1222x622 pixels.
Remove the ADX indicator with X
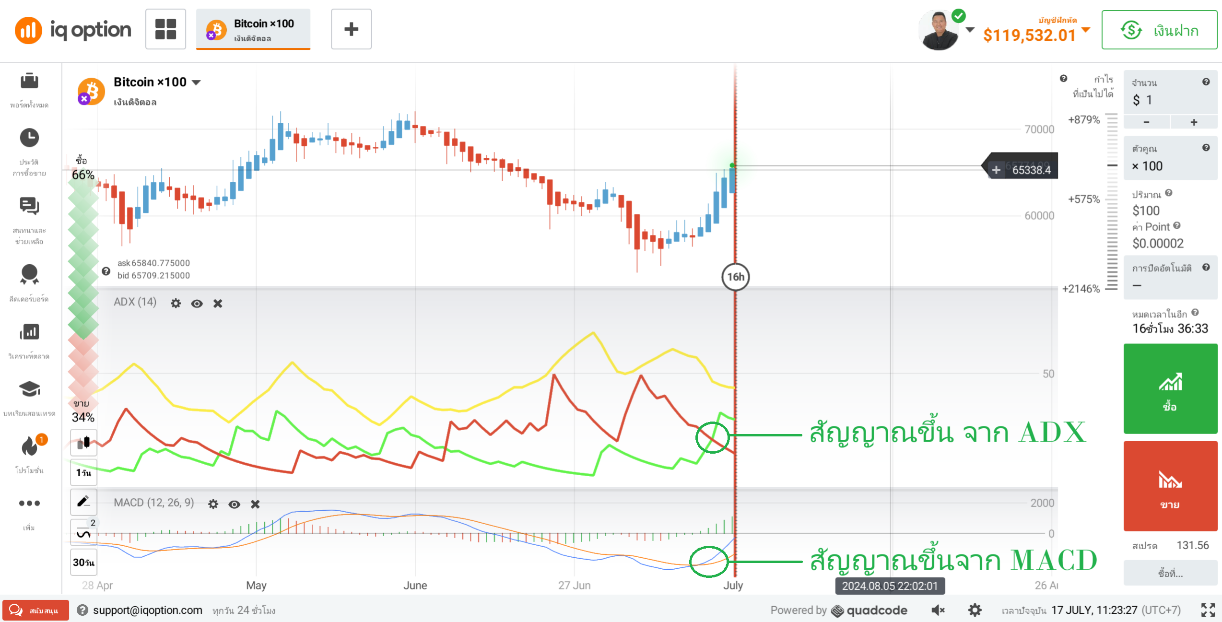click(x=218, y=303)
